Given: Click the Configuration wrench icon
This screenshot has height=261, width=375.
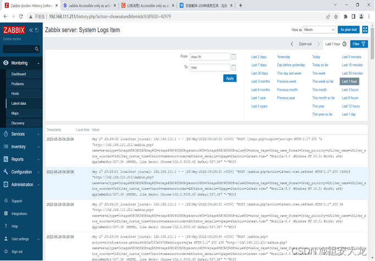Looking at the screenshot, I should (x=6, y=171).
